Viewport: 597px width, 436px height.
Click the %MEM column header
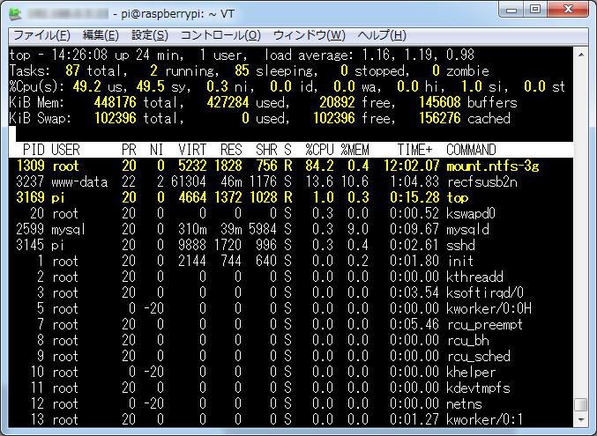354,150
